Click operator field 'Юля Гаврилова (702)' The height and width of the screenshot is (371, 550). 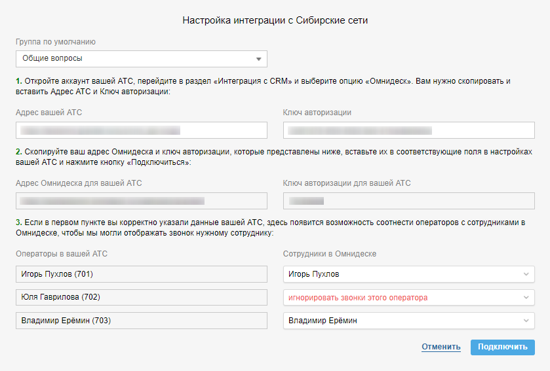tap(142, 297)
